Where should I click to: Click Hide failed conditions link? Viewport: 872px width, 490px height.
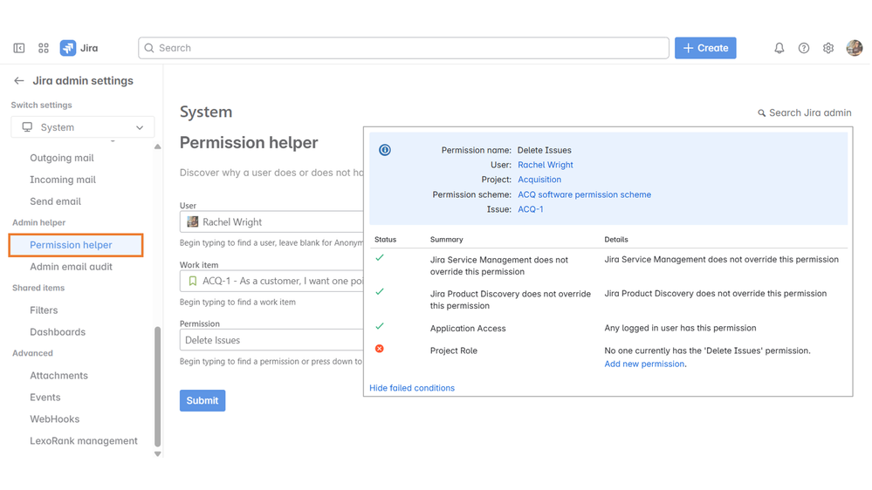tap(412, 388)
